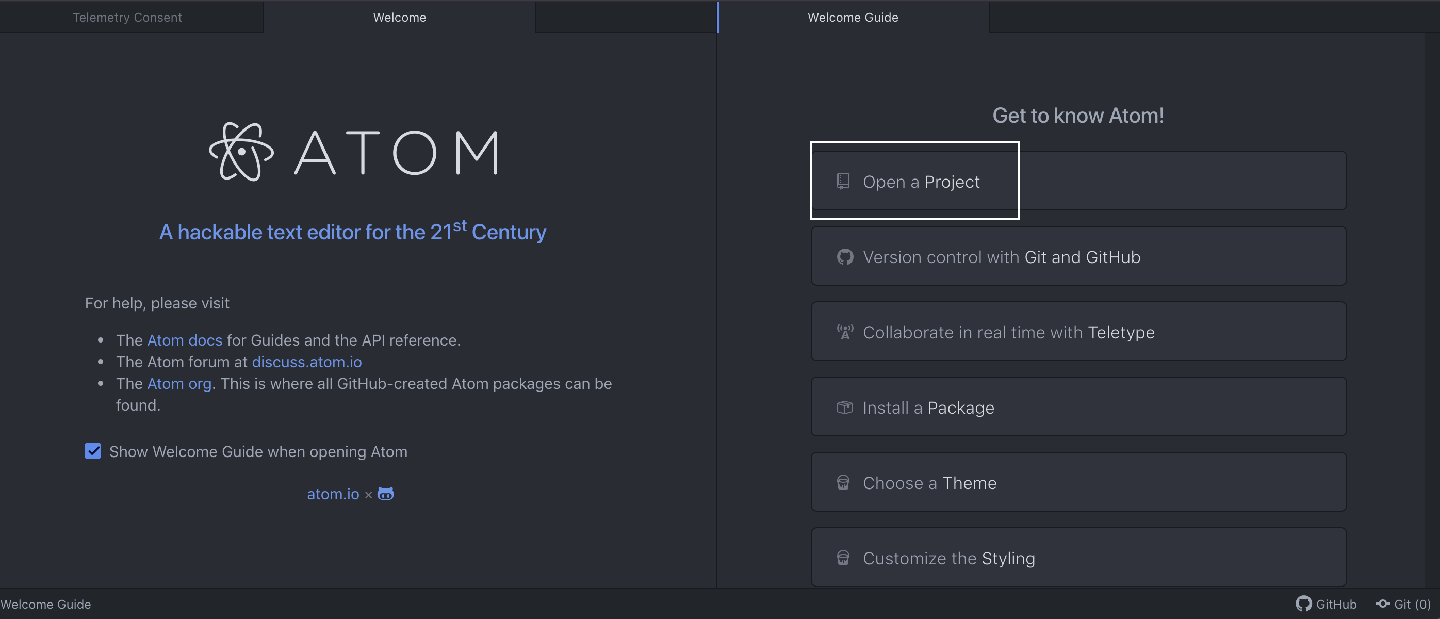
Task: Click the For help, please visit text
Action: click(157, 303)
